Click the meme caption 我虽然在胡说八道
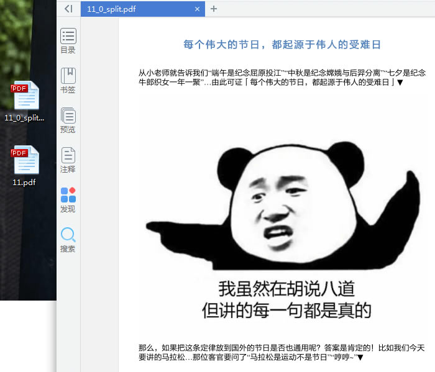Viewport: 435px width, 372px height. (286, 289)
